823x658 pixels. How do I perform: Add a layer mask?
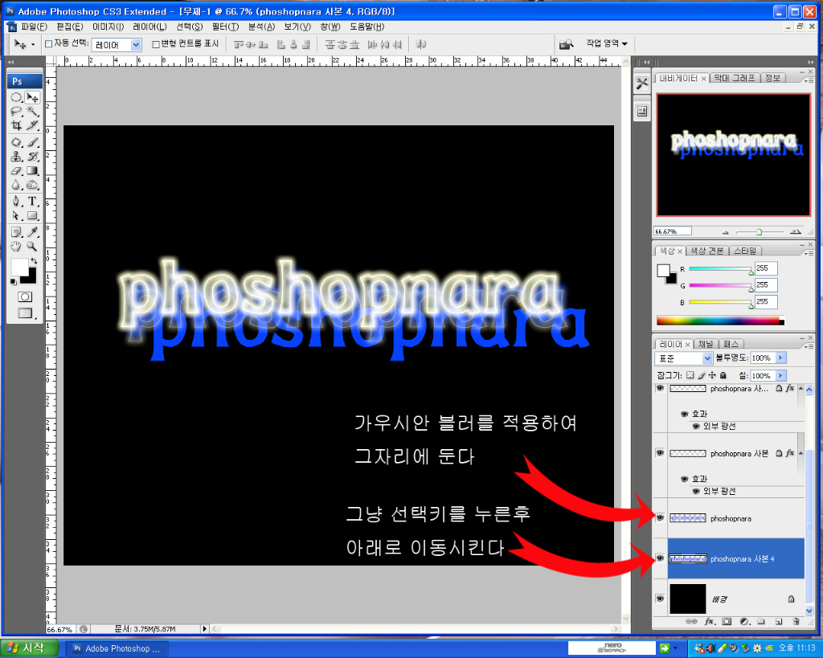(x=727, y=621)
